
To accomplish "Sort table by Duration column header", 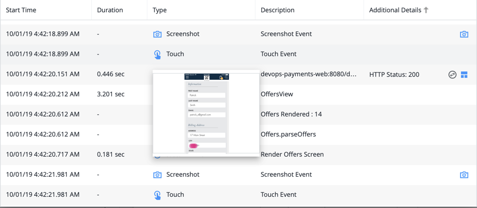I will coord(110,10).
